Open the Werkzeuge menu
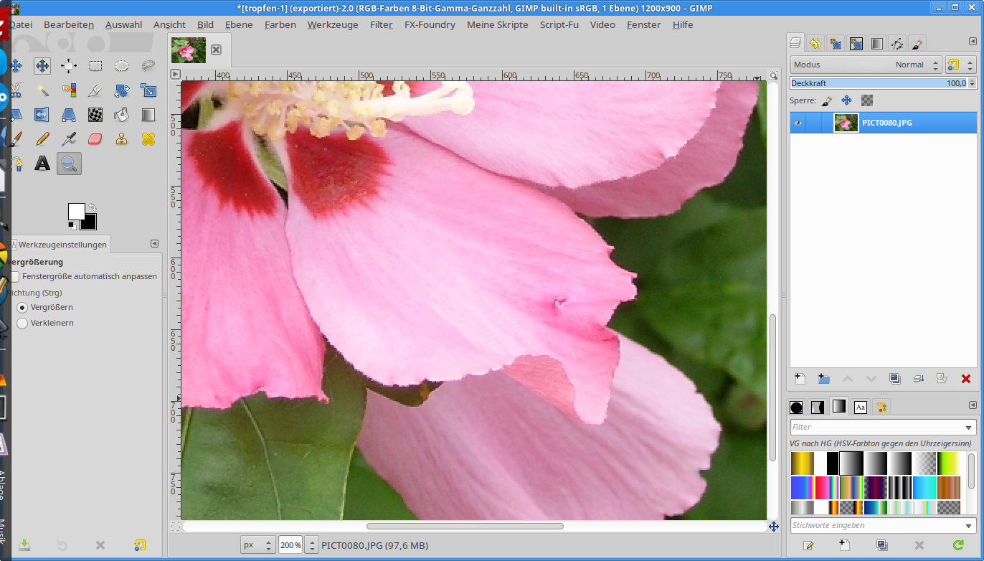Viewport: 984px width, 561px height. (332, 24)
